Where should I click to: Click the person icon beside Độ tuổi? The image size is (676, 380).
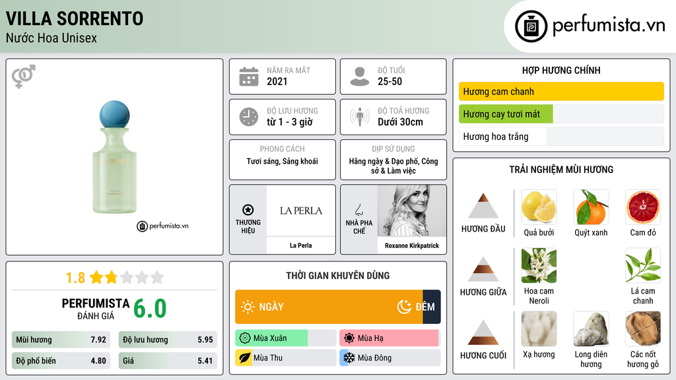click(x=360, y=77)
